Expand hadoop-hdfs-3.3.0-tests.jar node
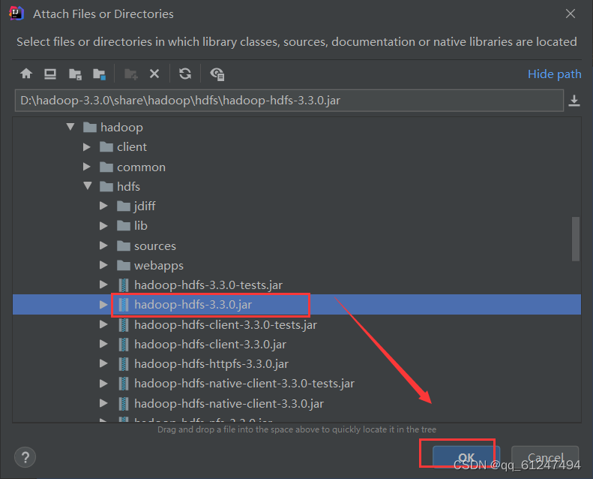 103,285
